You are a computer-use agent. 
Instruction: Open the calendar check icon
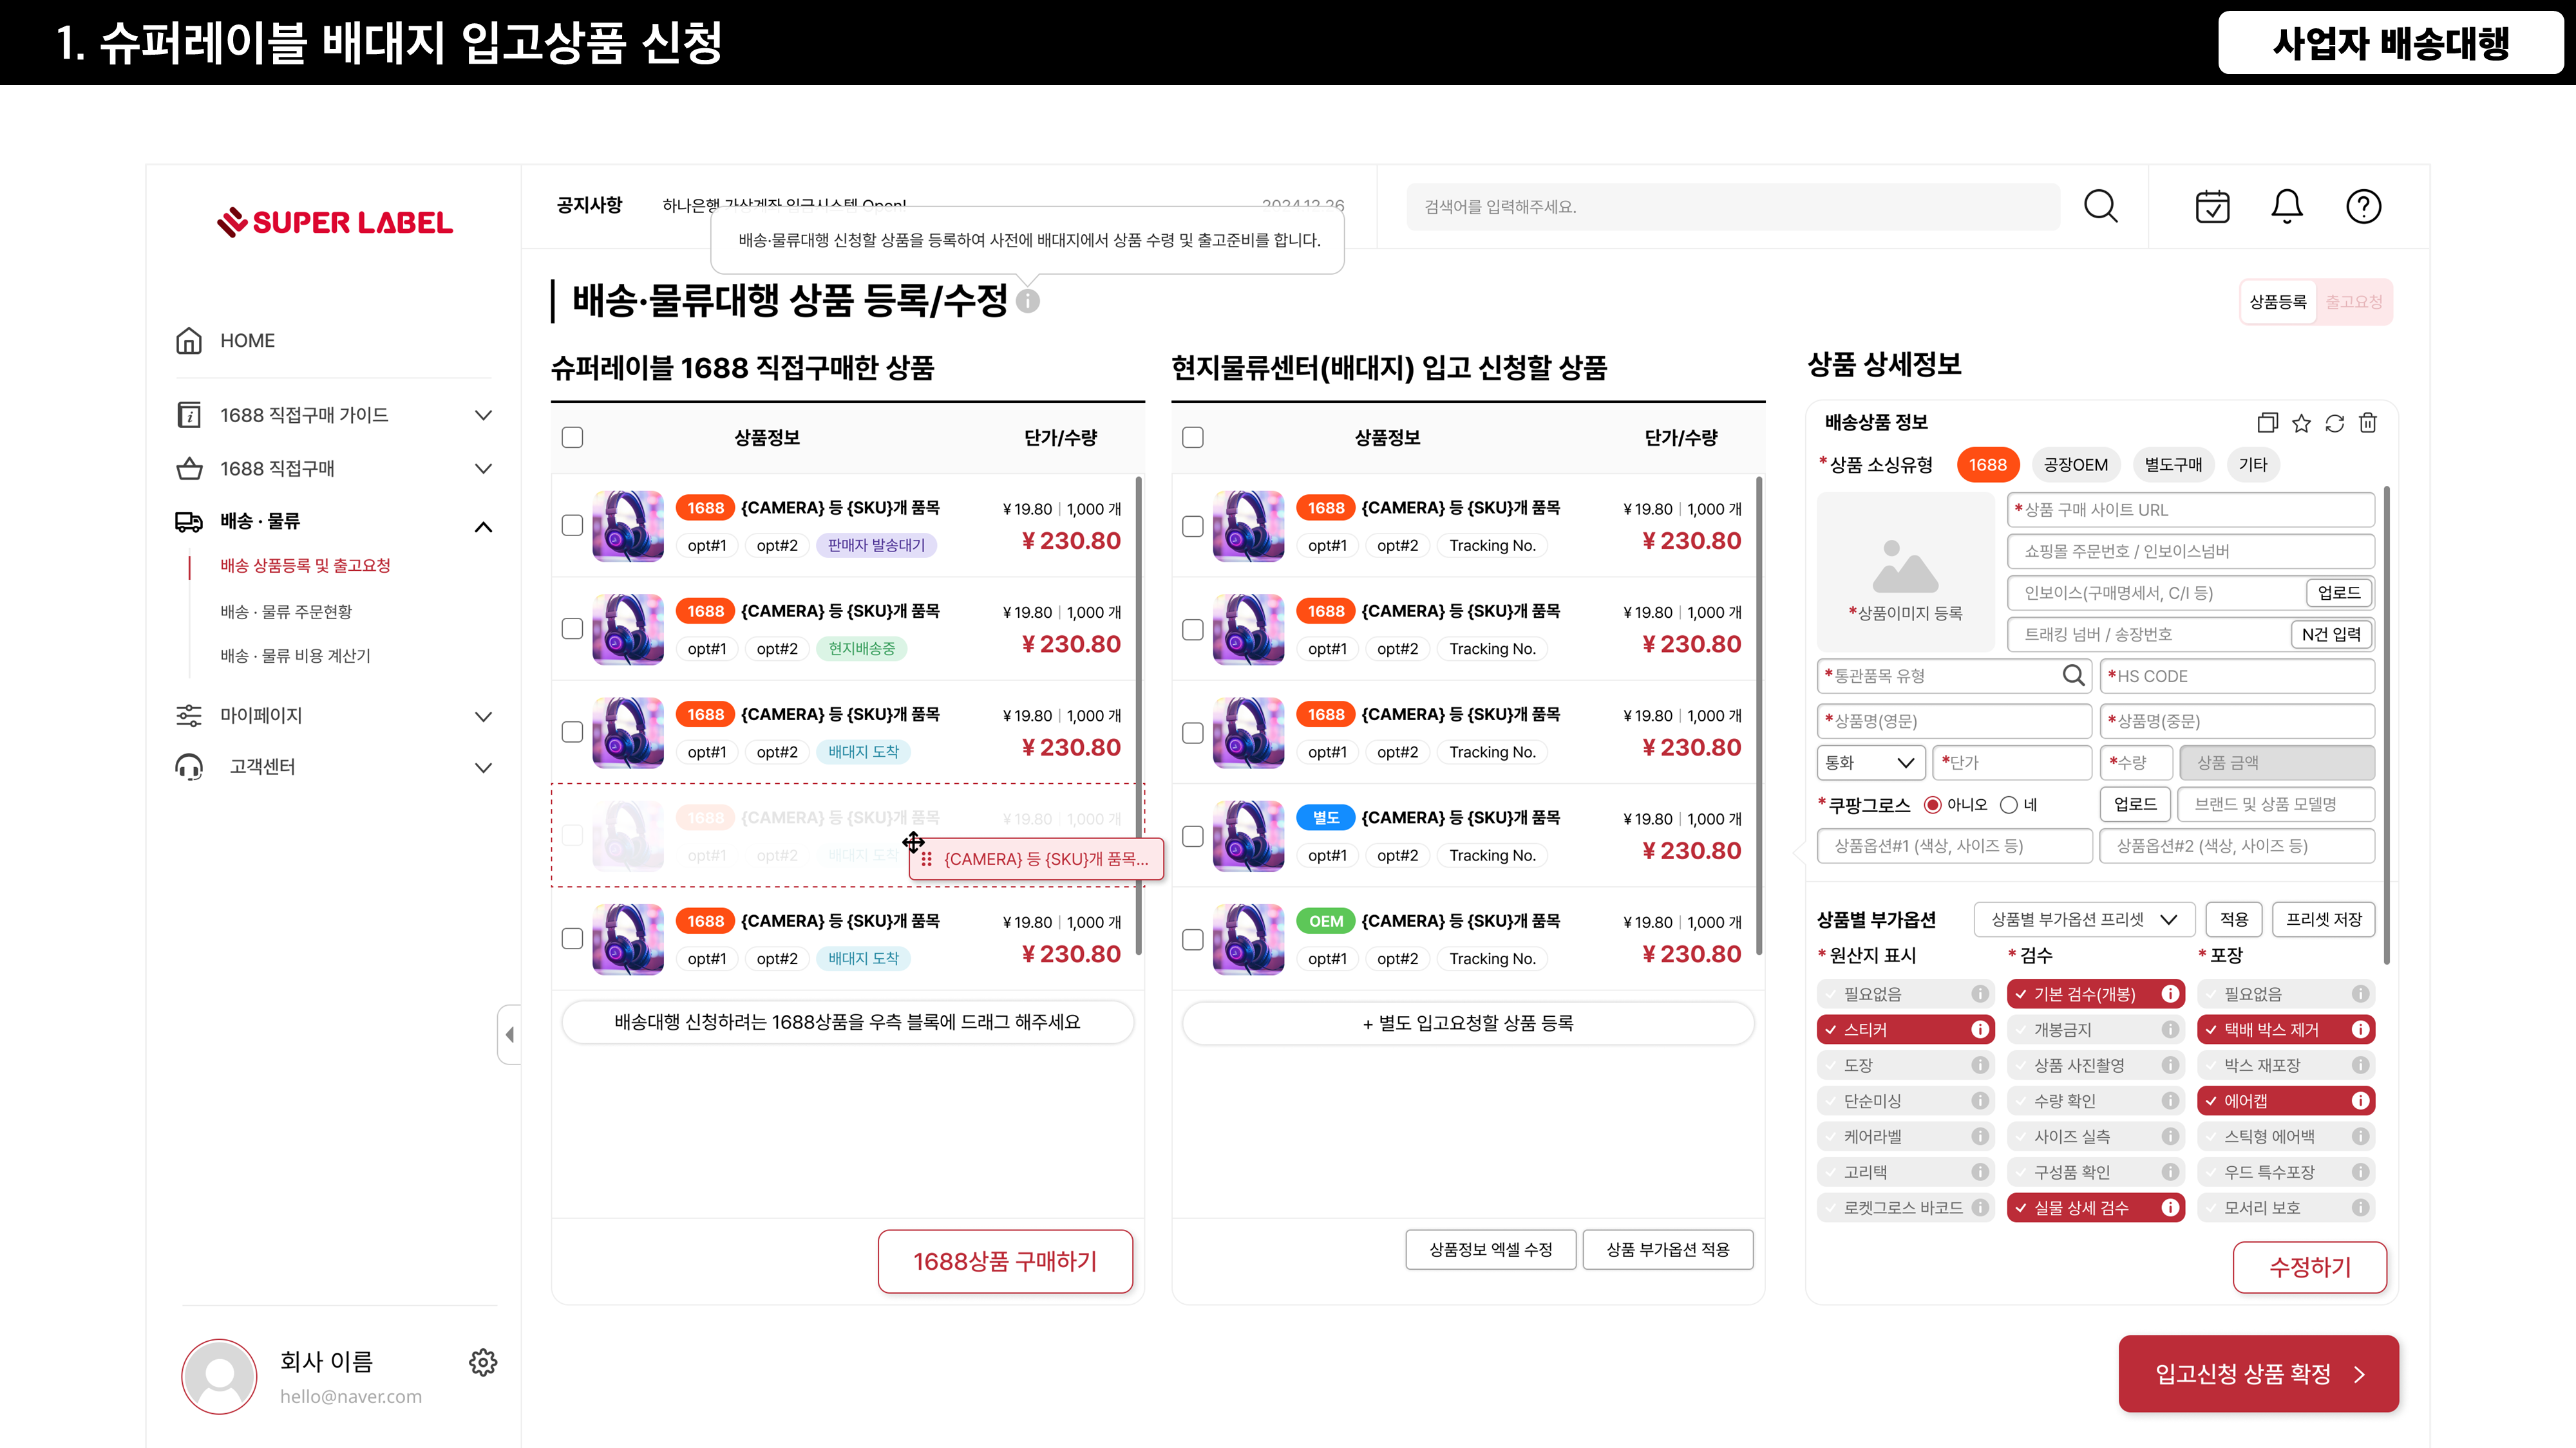point(2212,206)
